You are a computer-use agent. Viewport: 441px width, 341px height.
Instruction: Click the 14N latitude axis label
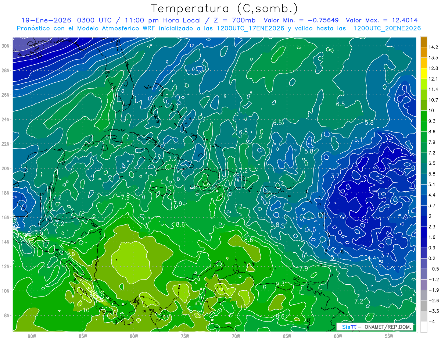pyautogui.click(x=6, y=242)
